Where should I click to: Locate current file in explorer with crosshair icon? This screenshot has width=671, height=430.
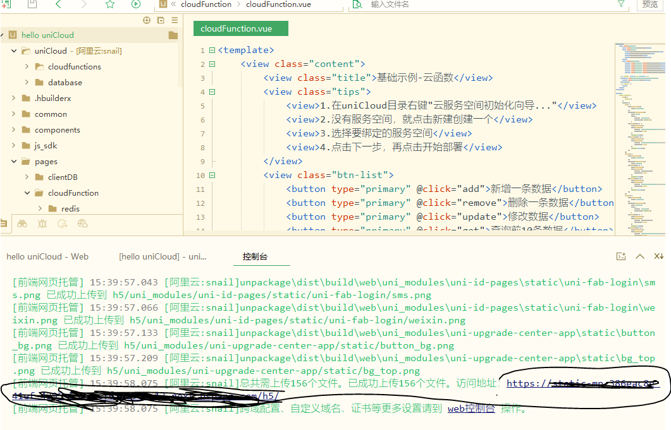[x=146, y=20]
